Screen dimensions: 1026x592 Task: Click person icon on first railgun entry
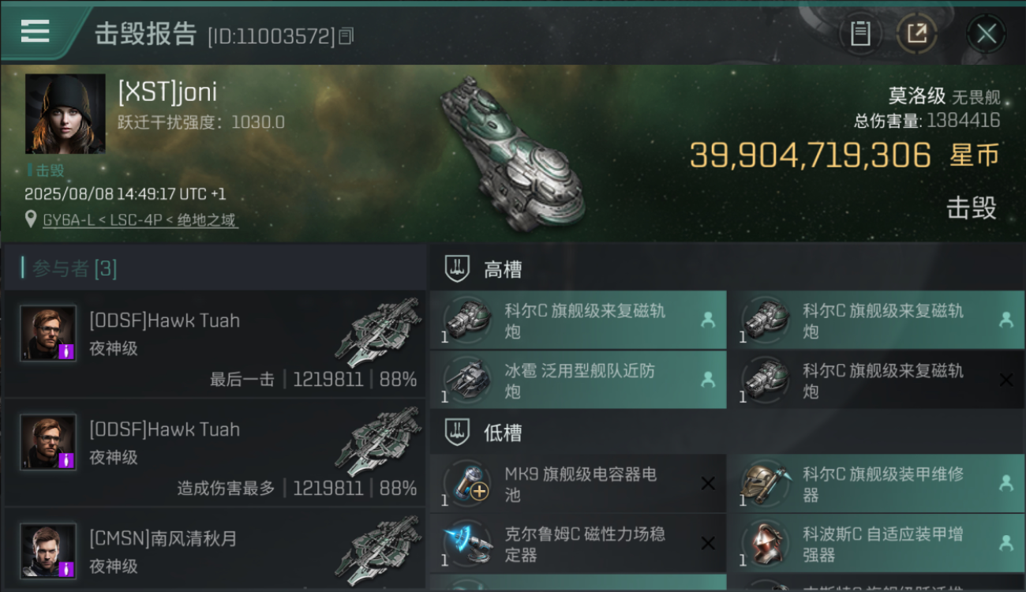click(707, 320)
